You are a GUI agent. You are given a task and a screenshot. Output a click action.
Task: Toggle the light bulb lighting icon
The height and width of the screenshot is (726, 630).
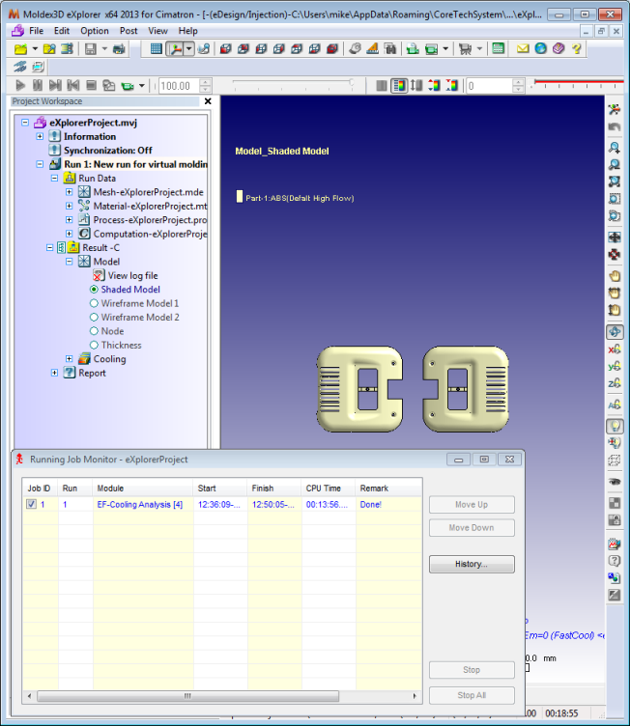pos(615,426)
